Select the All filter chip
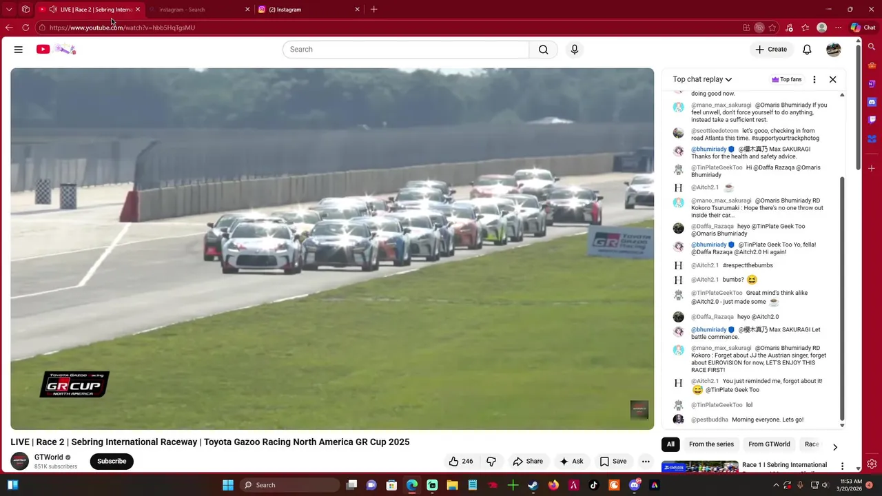Viewport: 882px width, 496px height. coord(670,444)
